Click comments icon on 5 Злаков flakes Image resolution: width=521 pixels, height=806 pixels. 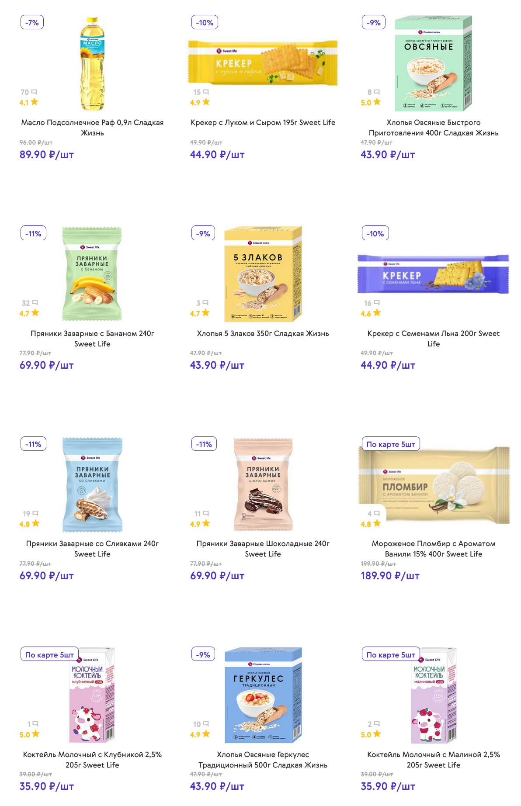tap(205, 303)
